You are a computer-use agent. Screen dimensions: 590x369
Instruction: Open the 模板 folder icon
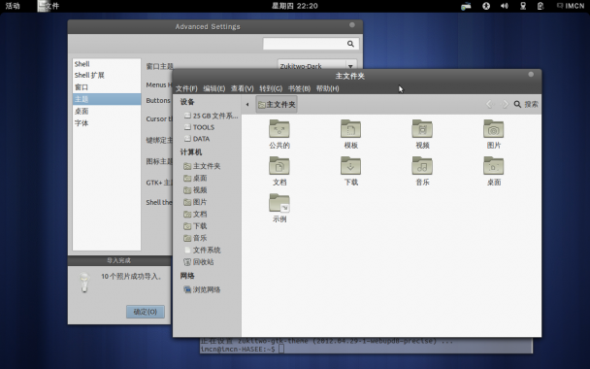(x=350, y=129)
